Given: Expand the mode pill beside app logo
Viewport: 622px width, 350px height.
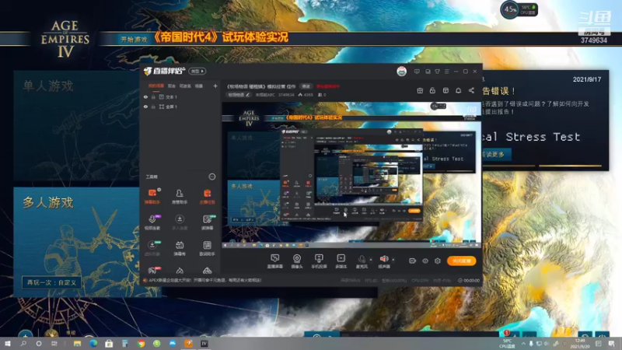Looking at the screenshot, I should point(197,71).
